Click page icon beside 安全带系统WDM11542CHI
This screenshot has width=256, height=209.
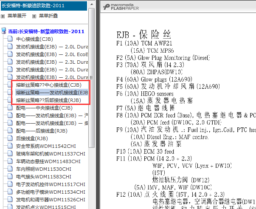[10, 146]
